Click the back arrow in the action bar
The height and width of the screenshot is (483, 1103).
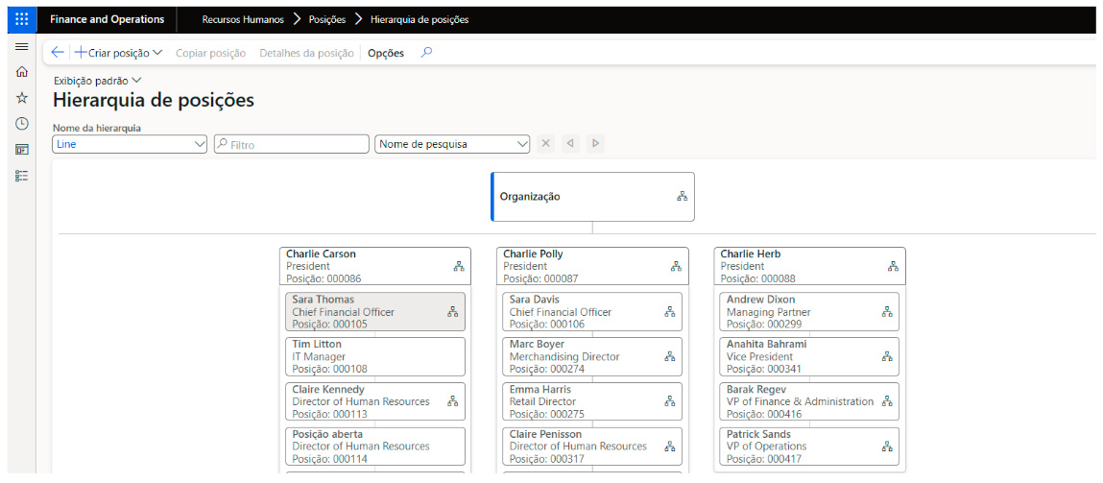click(x=58, y=53)
